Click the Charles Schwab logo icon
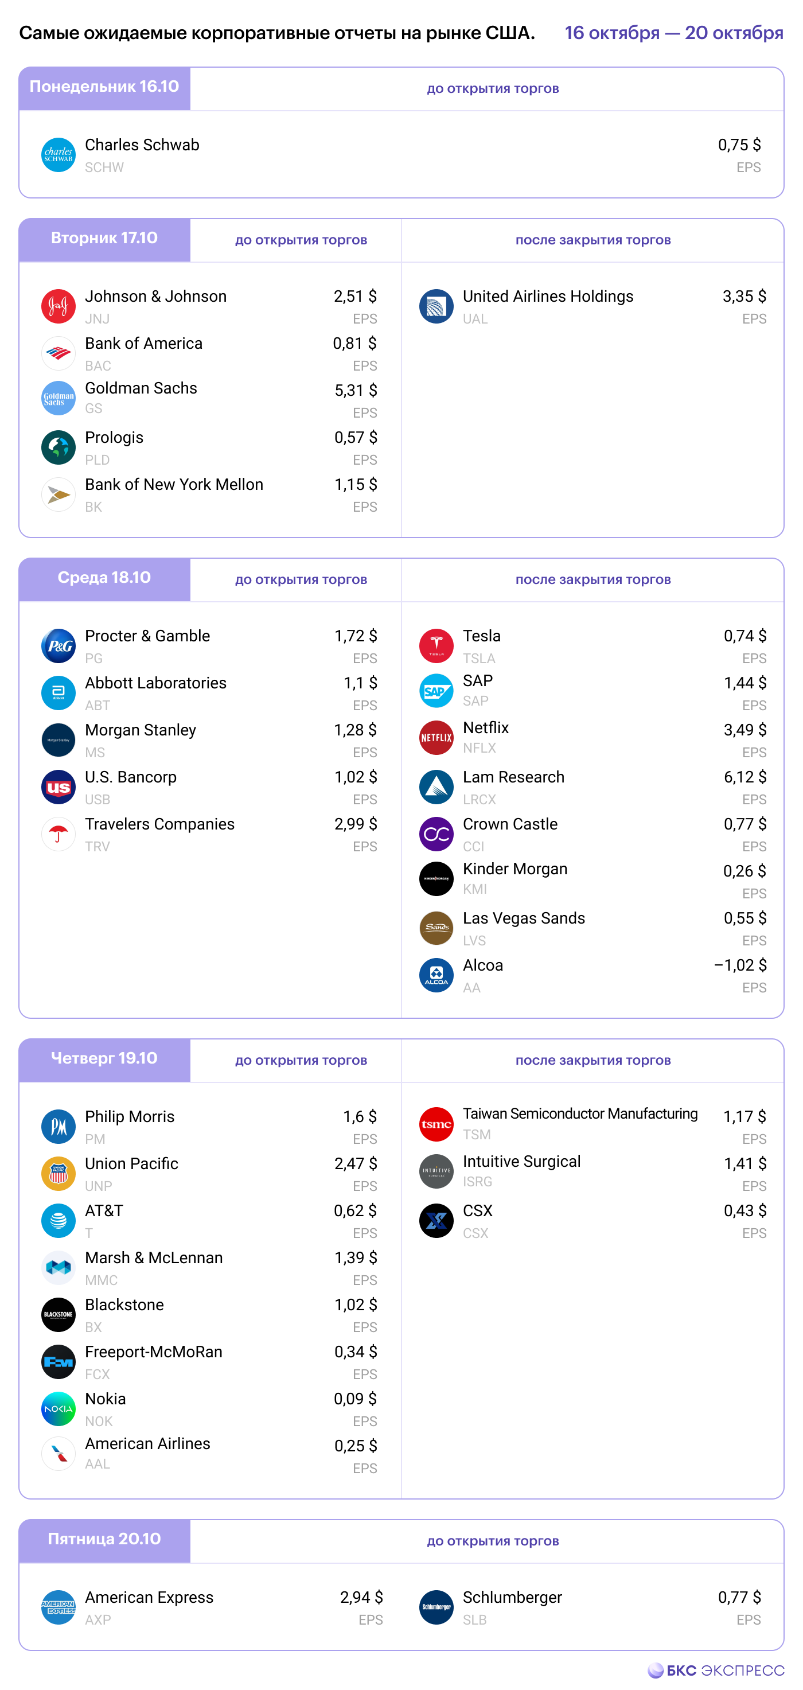This screenshot has width=803, height=1690. pyautogui.click(x=59, y=155)
